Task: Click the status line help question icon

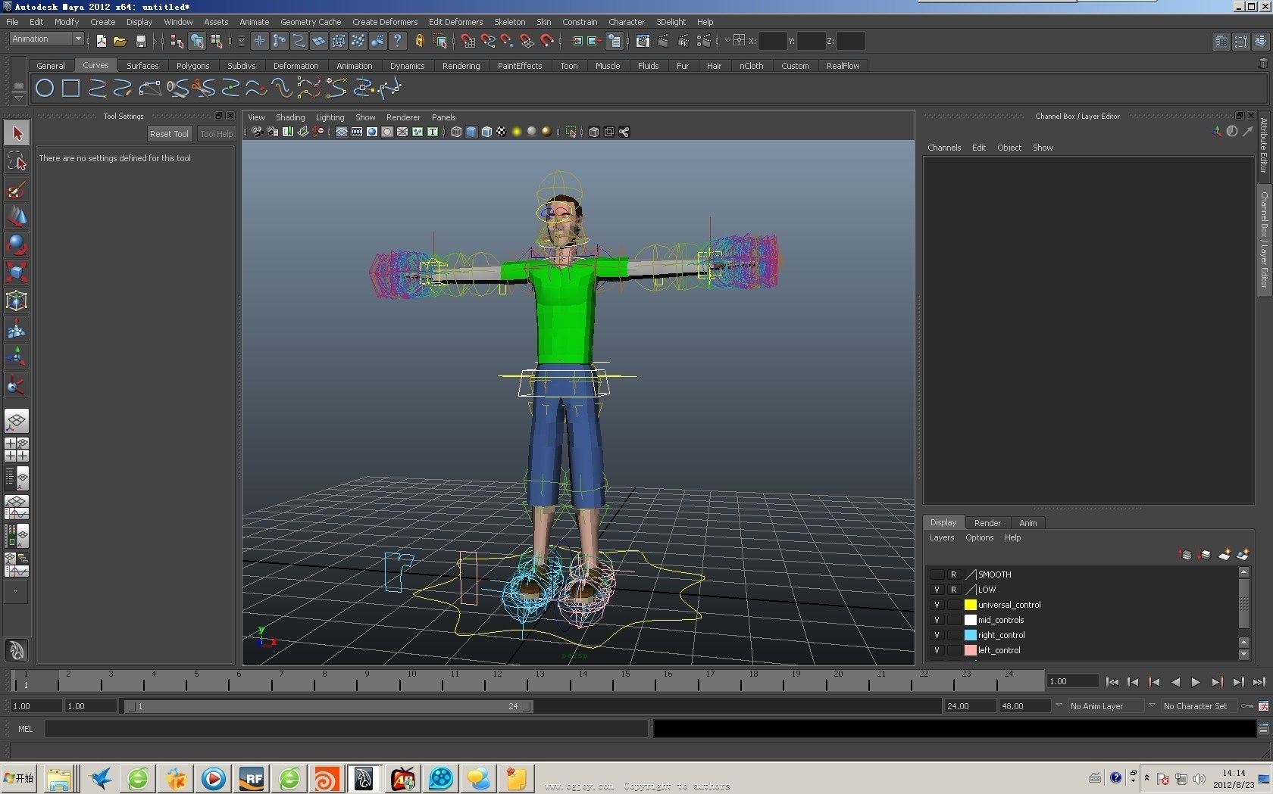Action: click(397, 41)
